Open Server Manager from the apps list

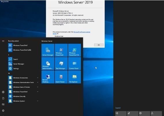tap(23, 64)
